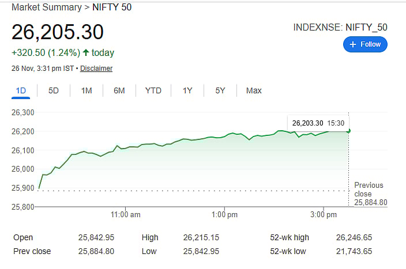Viewport: 406px width, 269px height.
Task: Click the green up arrow icon
Action: [x=86, y=52]
